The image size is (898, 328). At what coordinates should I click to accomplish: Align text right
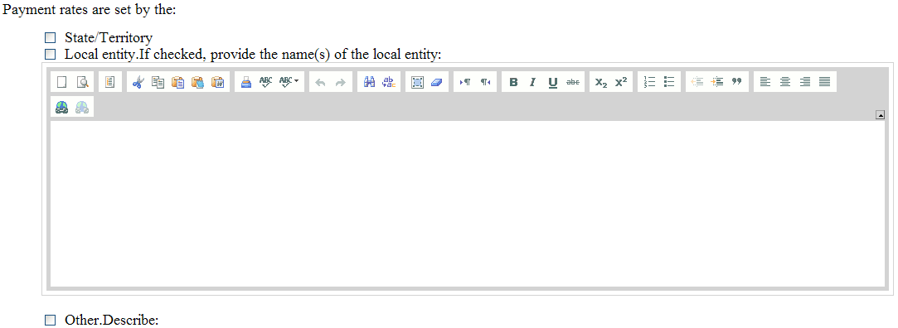[804, 82]
